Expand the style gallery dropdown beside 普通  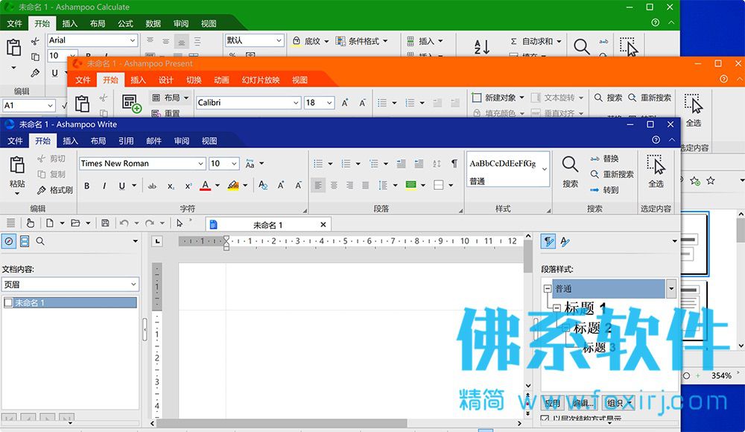click(x=545, y=169)
